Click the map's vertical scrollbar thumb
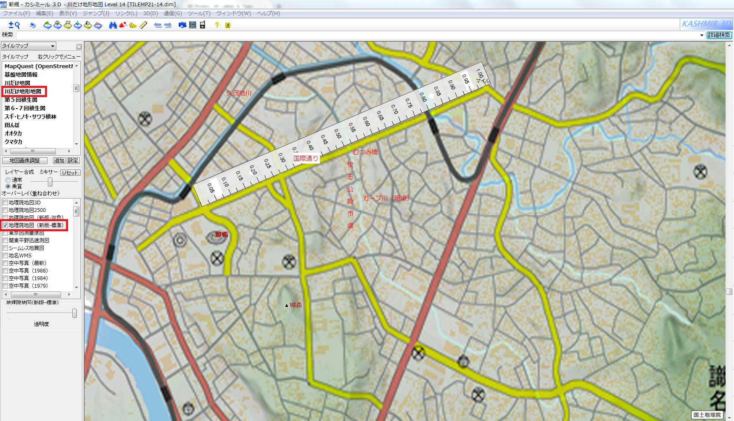734x421 pixels. coord(729,291)
